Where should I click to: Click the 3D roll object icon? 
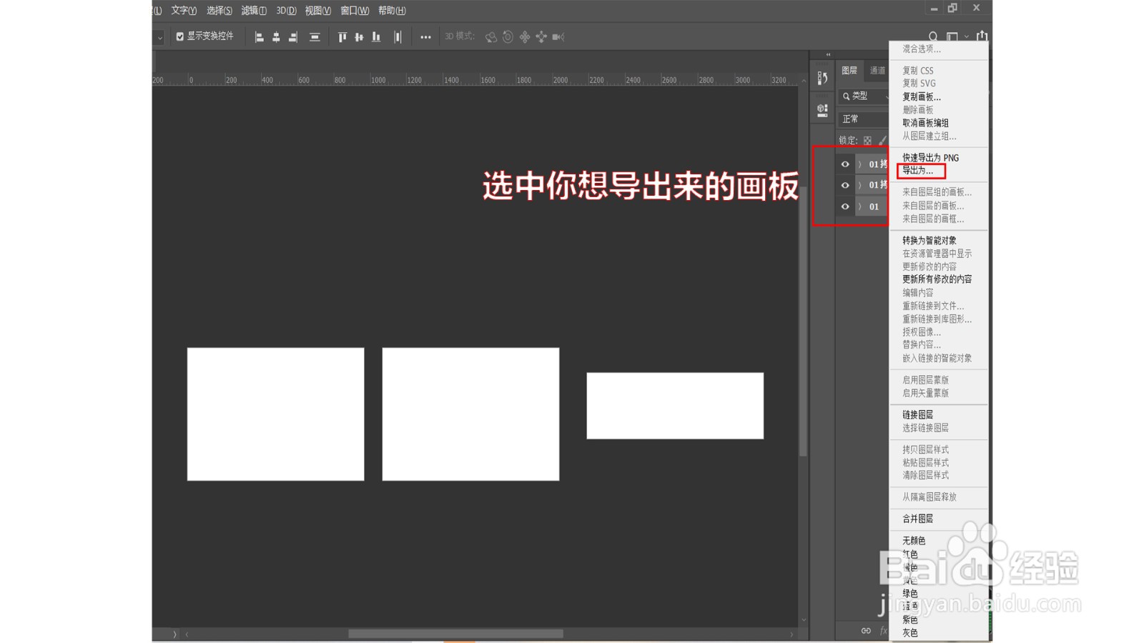(508, 37)
